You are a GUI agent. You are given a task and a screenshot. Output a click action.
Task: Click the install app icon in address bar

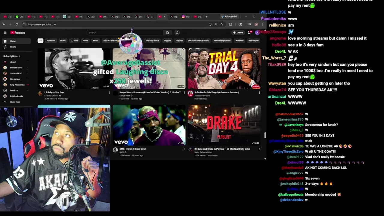click(210, 24)
